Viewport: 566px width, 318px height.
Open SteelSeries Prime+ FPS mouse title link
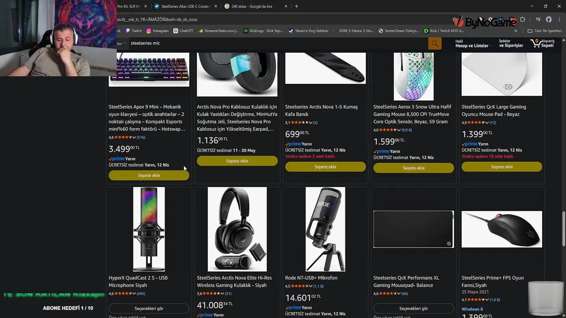493,281
